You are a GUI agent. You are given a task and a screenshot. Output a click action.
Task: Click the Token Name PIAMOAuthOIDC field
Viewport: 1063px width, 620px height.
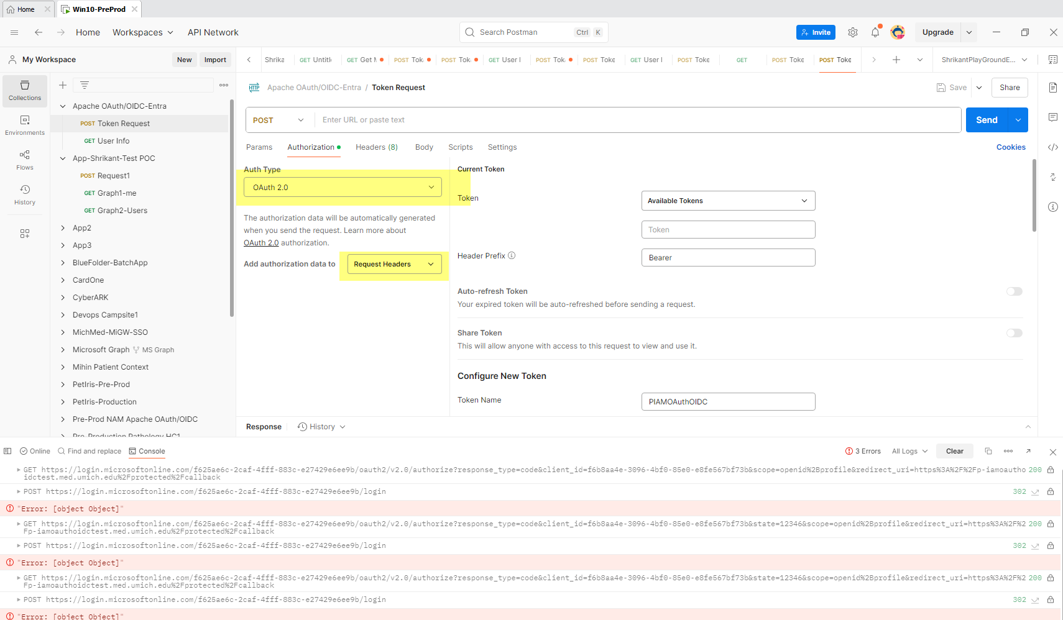(728, 402)
